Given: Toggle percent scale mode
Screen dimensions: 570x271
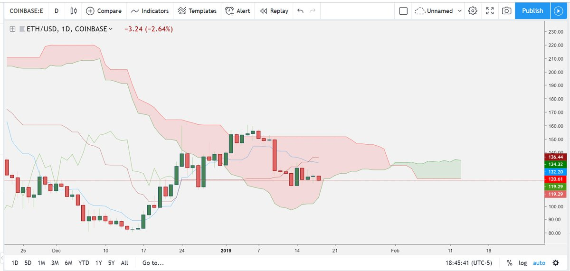Looking at the screenshot, I should pyautogui.click(x=509, y=262).
